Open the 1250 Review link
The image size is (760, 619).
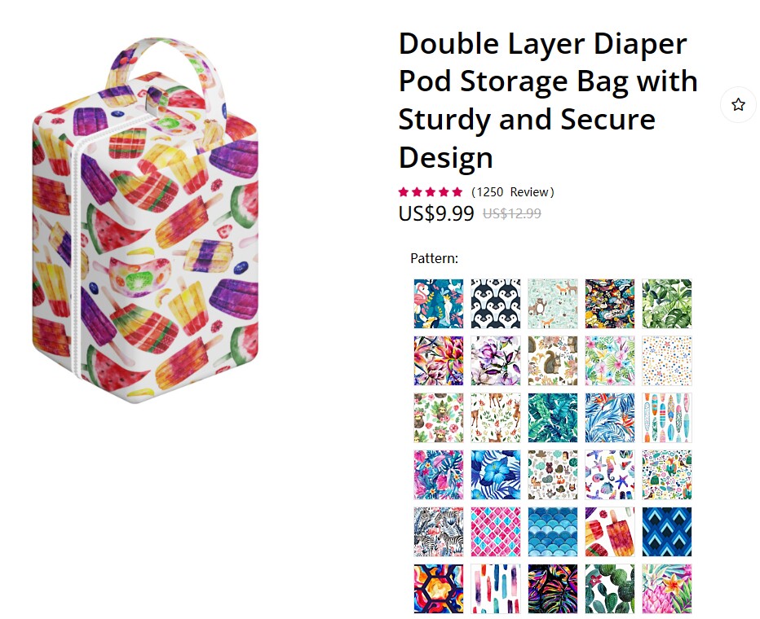click(x=513, y=192)
